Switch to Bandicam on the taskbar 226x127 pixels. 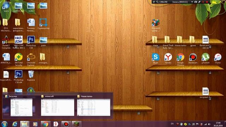pyautogui.click(x=66, y=124)
